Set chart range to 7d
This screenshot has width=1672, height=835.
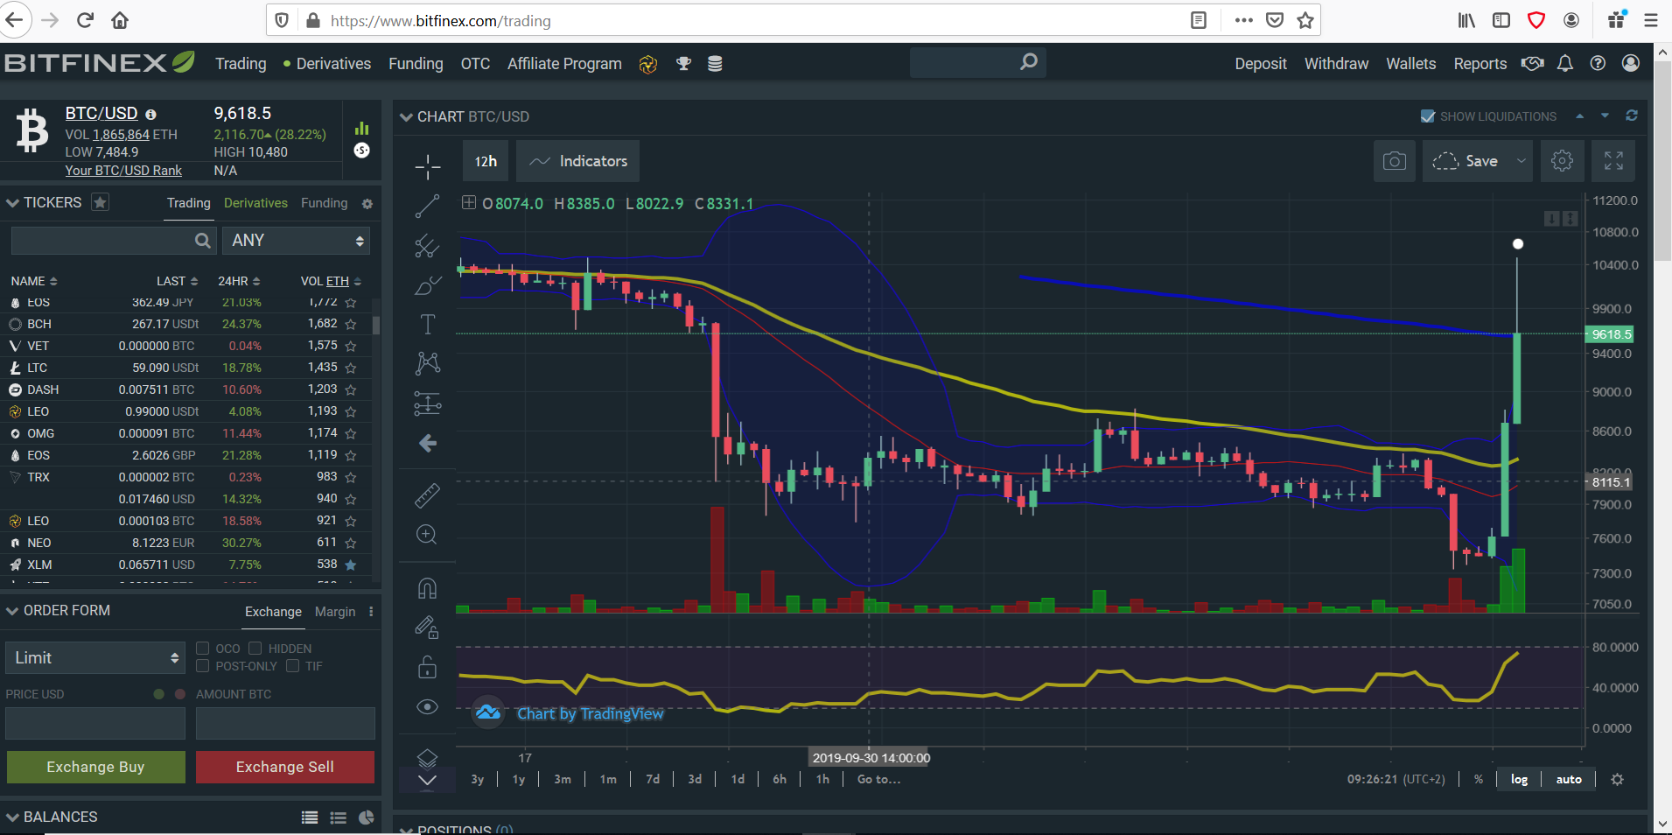[x=653, y=779]
